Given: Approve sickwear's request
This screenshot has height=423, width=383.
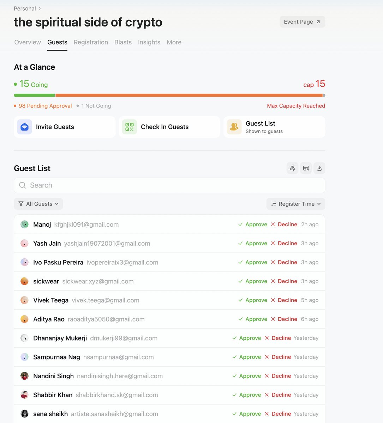Looking at the screenshot, I should pos(253,281).
